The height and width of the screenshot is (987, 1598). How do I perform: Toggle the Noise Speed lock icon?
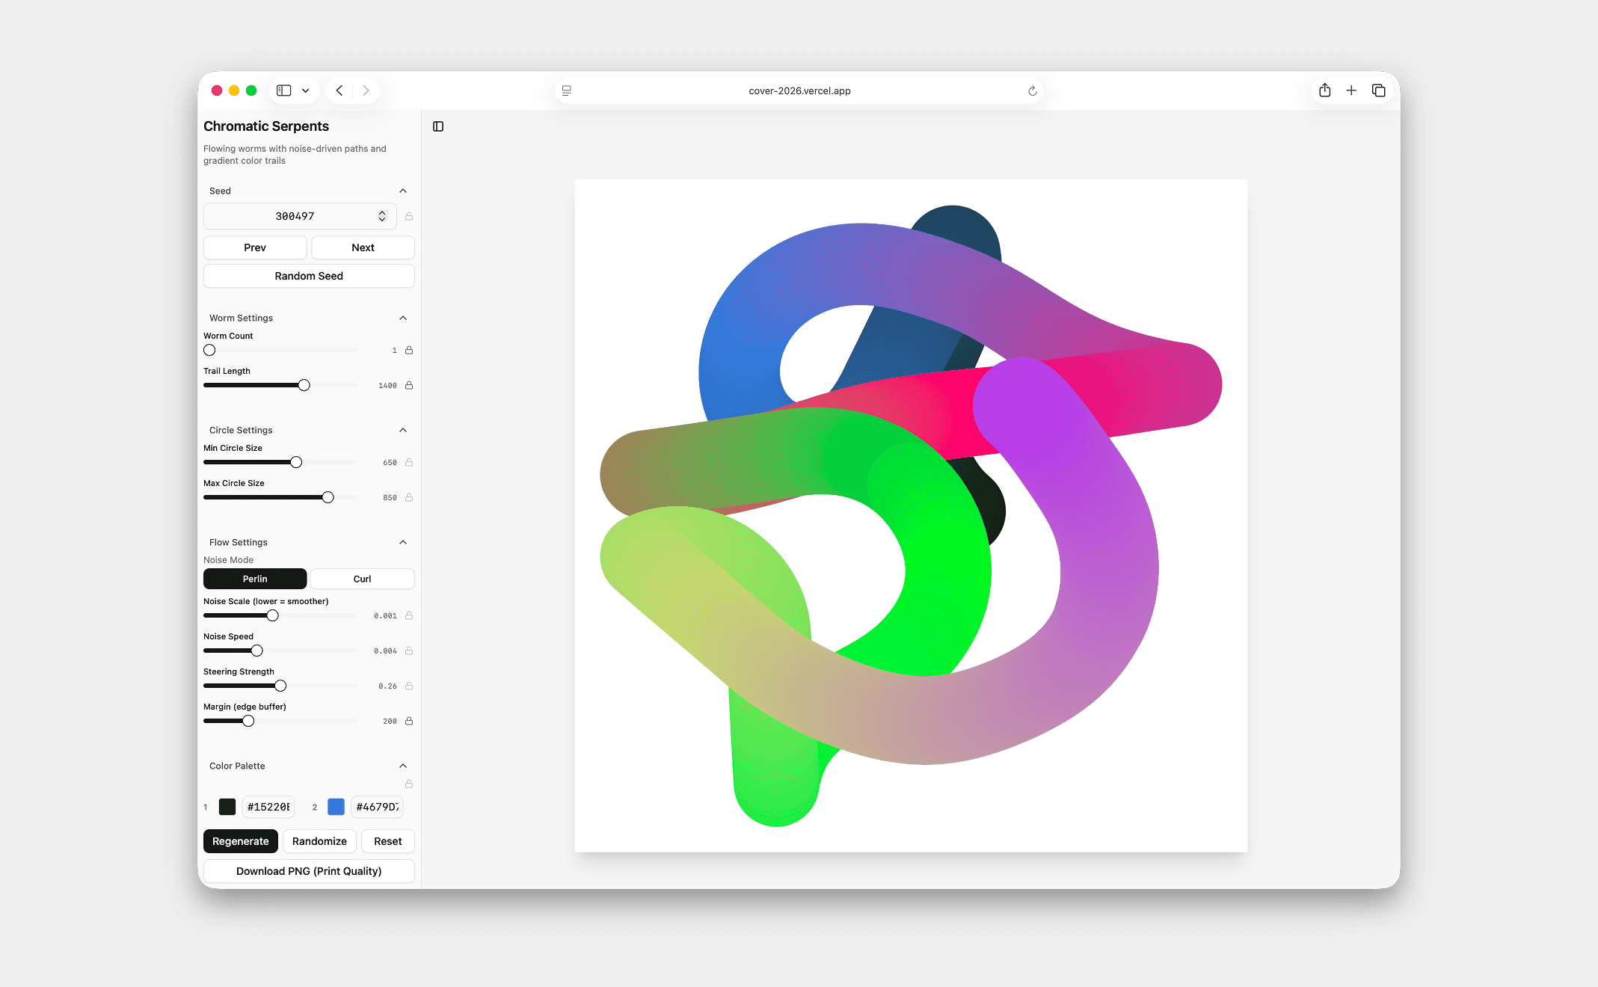pyautogui.click(x=409, y=651)
